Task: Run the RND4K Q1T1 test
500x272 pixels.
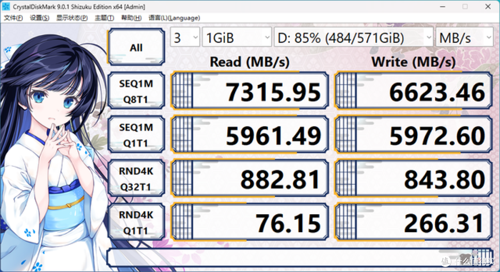Action: pos(136,222)
